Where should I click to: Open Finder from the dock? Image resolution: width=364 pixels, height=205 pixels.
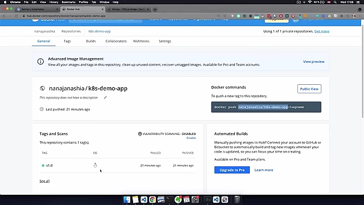tap(127, 199)
